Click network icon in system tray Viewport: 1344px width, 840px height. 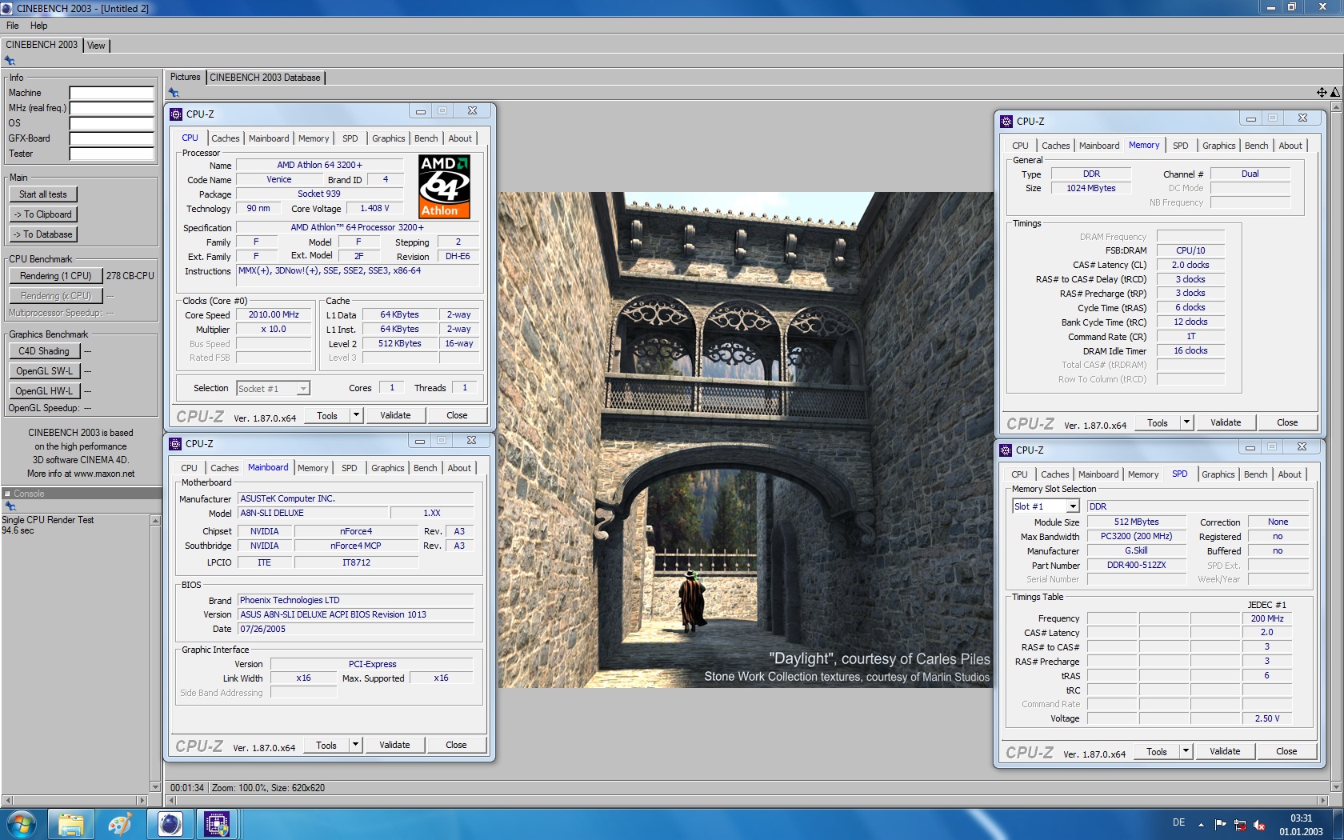pos(1240,825)
